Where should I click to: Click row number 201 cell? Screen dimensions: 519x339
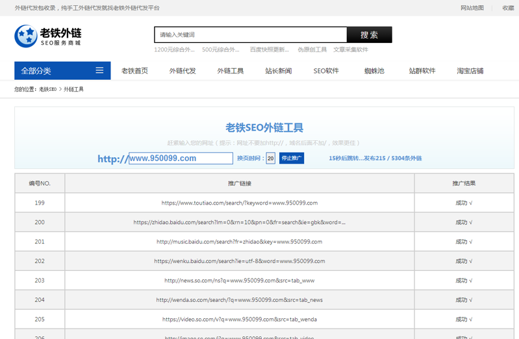[x=40, y=242]
